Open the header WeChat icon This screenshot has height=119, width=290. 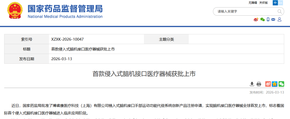click(x=262, y=19)
